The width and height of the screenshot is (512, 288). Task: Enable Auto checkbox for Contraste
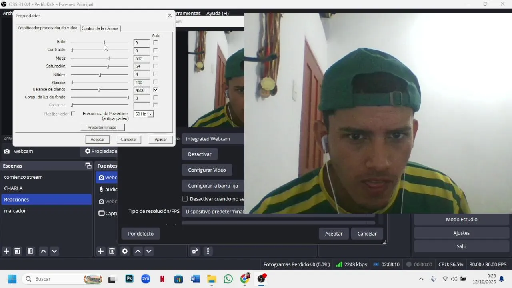155,50
